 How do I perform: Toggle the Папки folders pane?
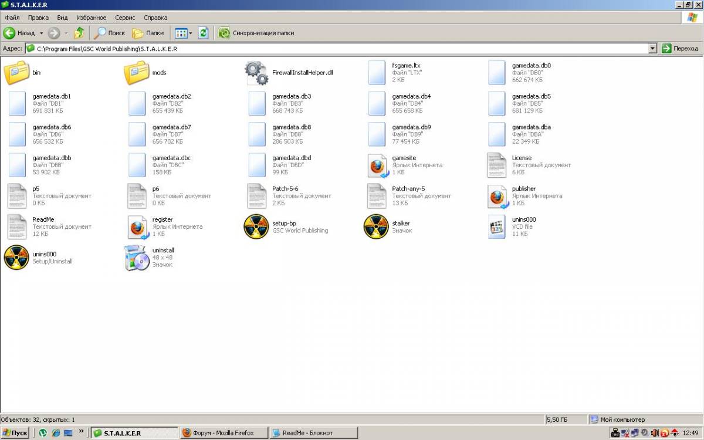(x=148, y=33)
